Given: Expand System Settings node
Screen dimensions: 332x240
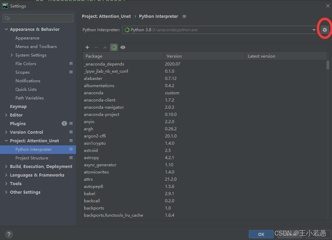Looking at the screenshot, I should [x=12, y=55].
